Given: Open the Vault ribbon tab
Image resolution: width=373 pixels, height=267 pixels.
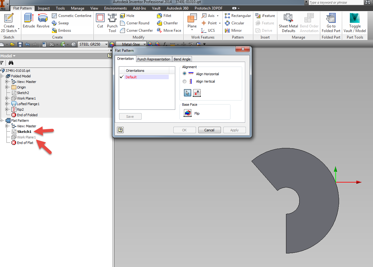Looking at the screenshot, I should tap(156, 8).
